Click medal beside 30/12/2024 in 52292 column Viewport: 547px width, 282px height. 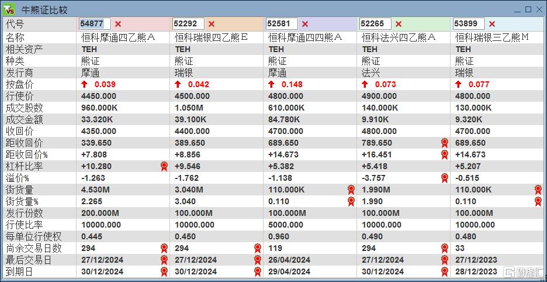click(258, 271)
